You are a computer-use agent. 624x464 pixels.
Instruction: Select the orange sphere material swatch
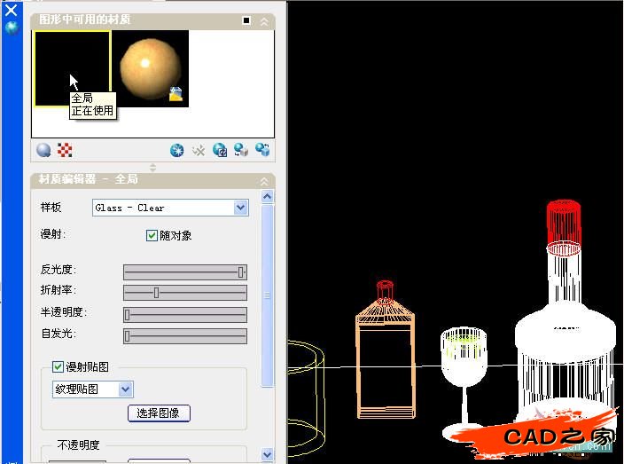pos(151,68)
